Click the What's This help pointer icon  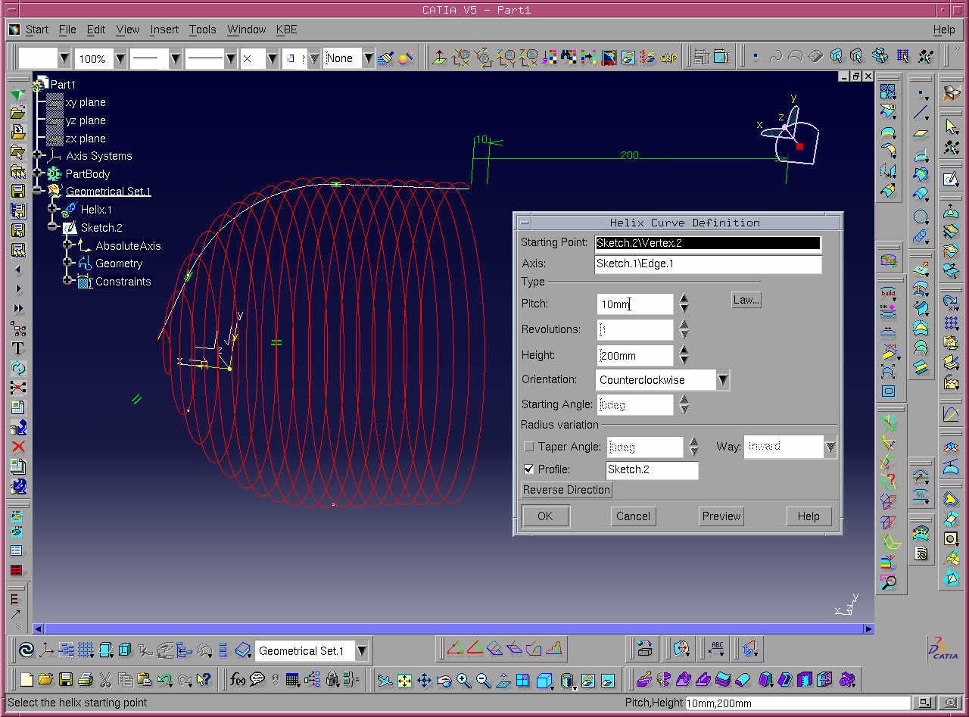204,679
